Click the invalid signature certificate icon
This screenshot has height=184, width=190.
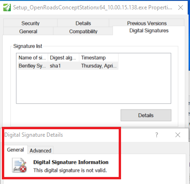tap(19, 165)
